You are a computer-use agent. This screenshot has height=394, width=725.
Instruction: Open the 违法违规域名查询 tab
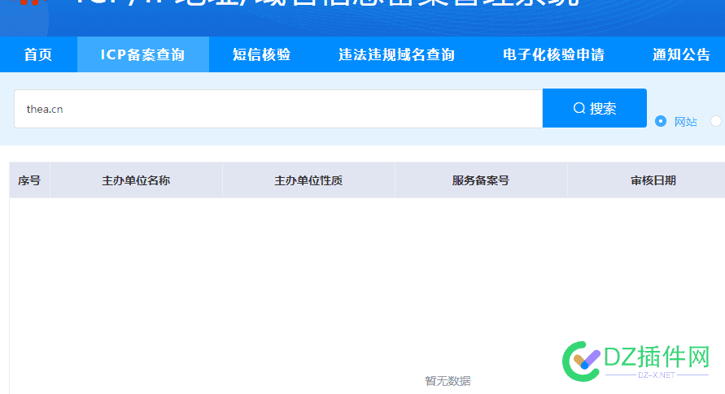point(396,54)
